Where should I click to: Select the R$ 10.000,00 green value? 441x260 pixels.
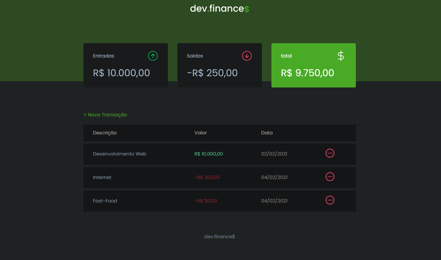point(208,153)
